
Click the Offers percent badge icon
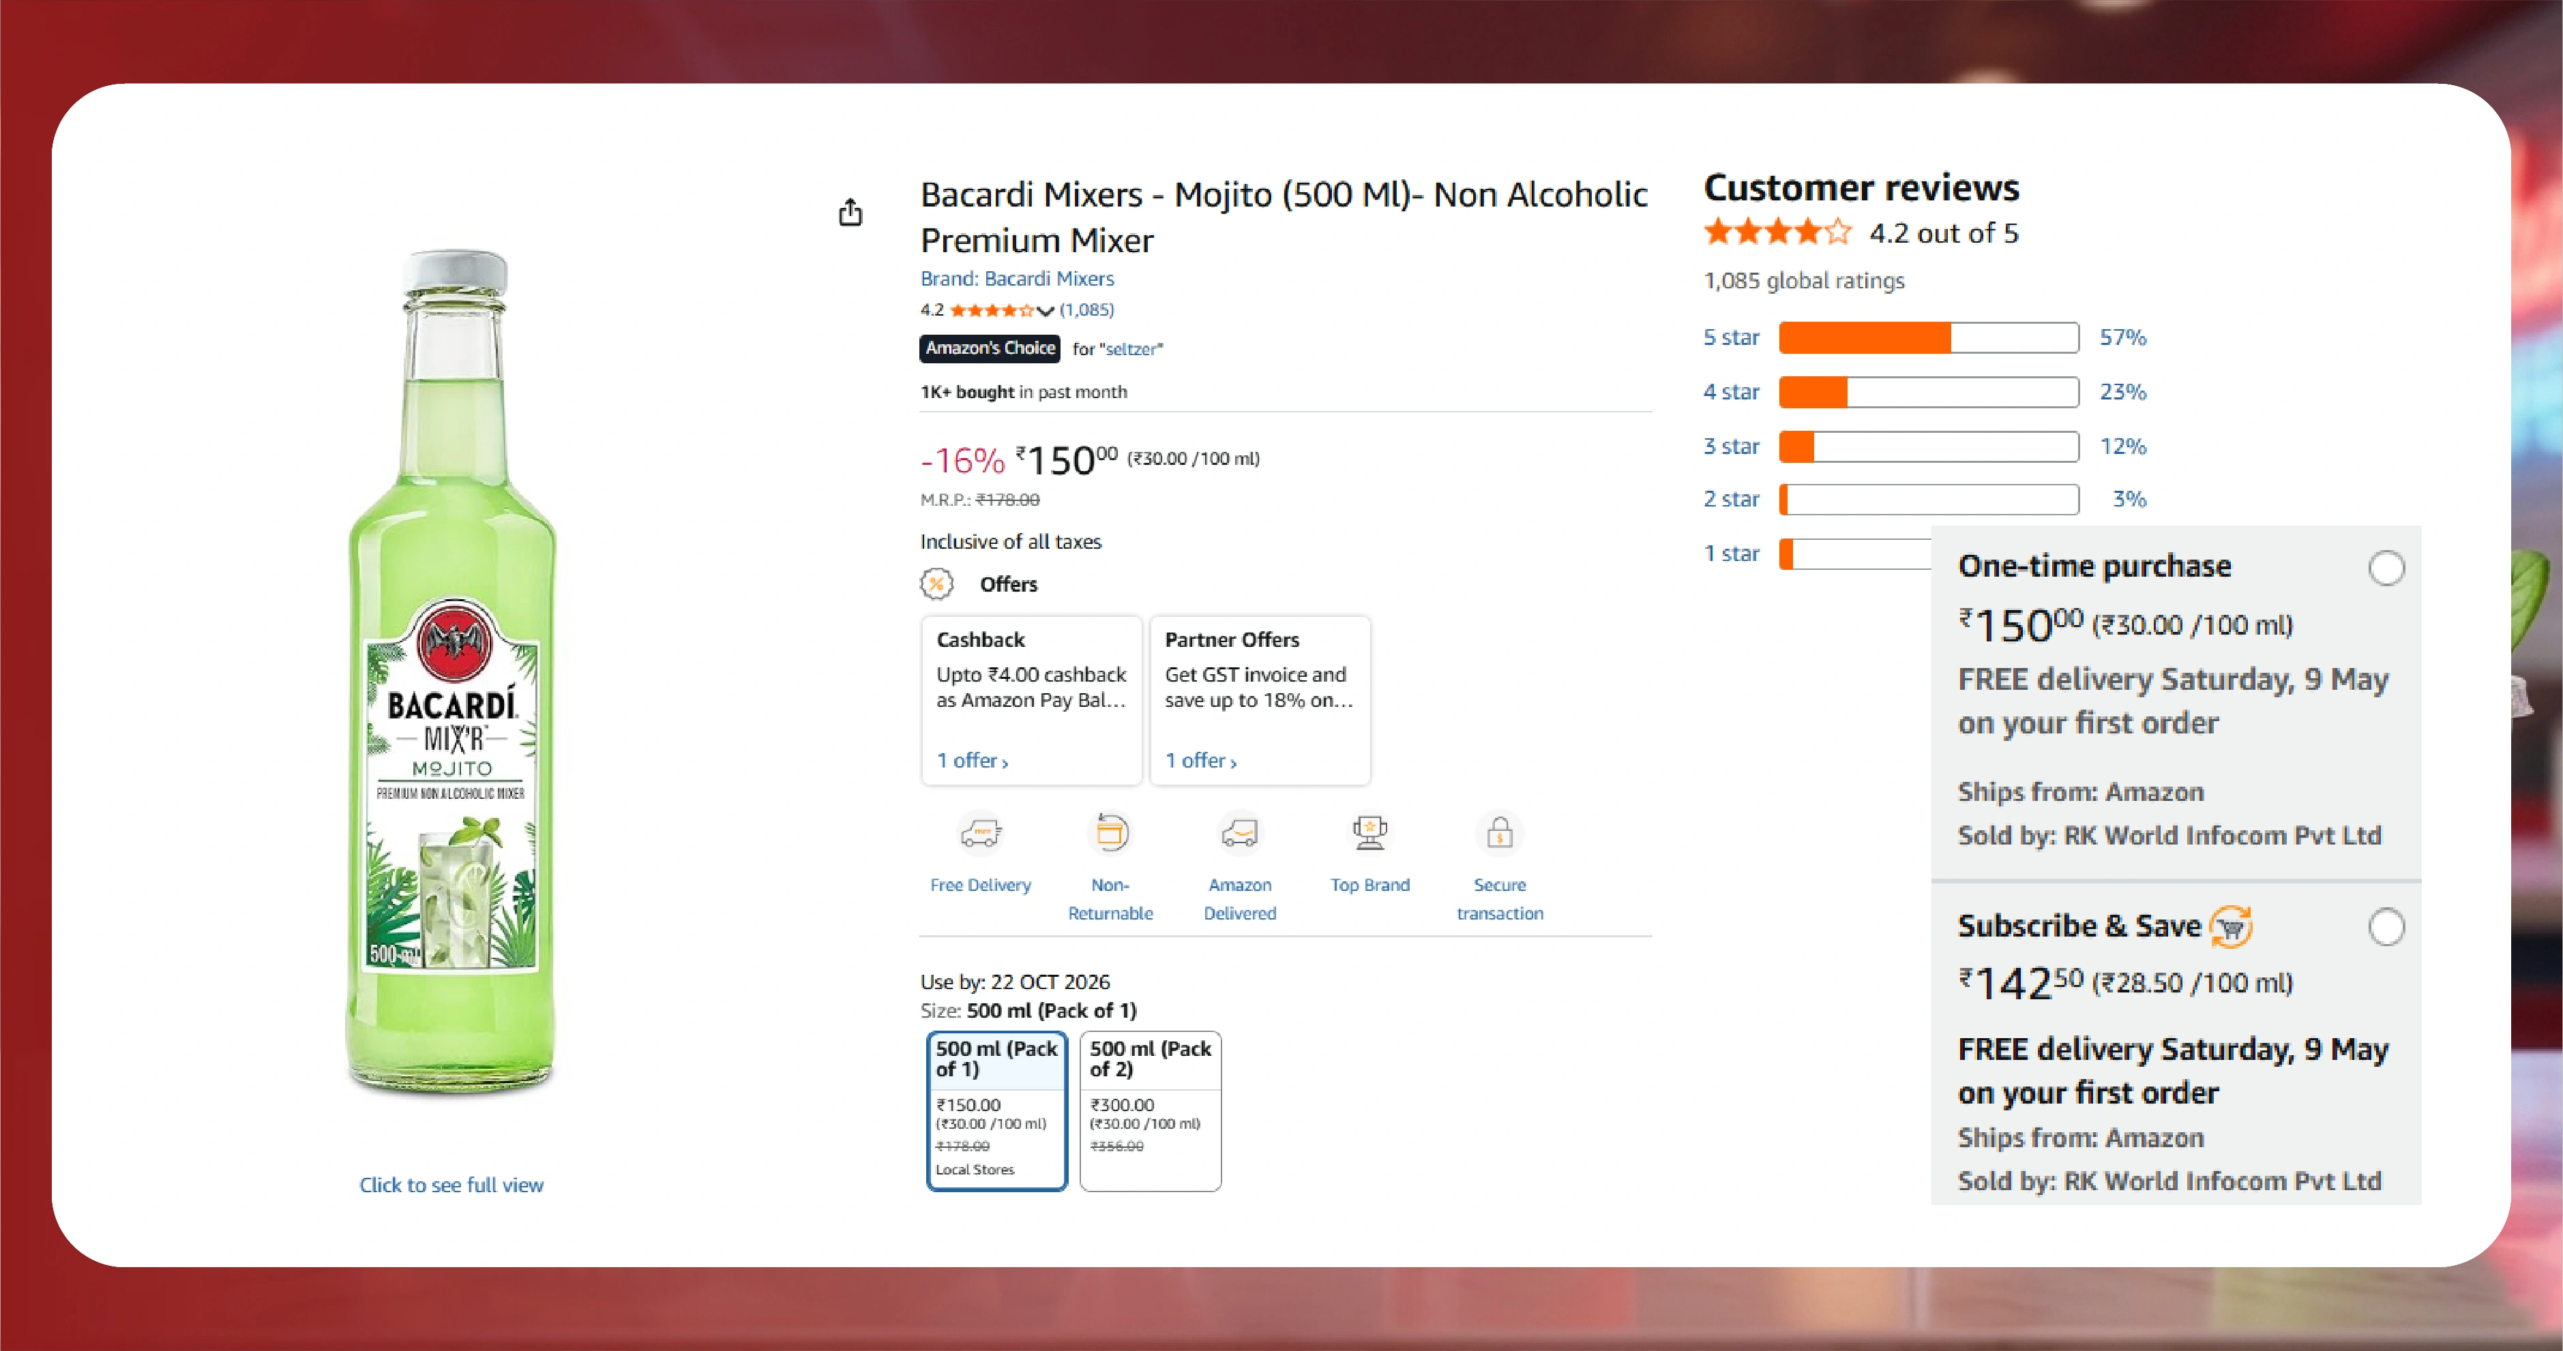click(936, 583)
